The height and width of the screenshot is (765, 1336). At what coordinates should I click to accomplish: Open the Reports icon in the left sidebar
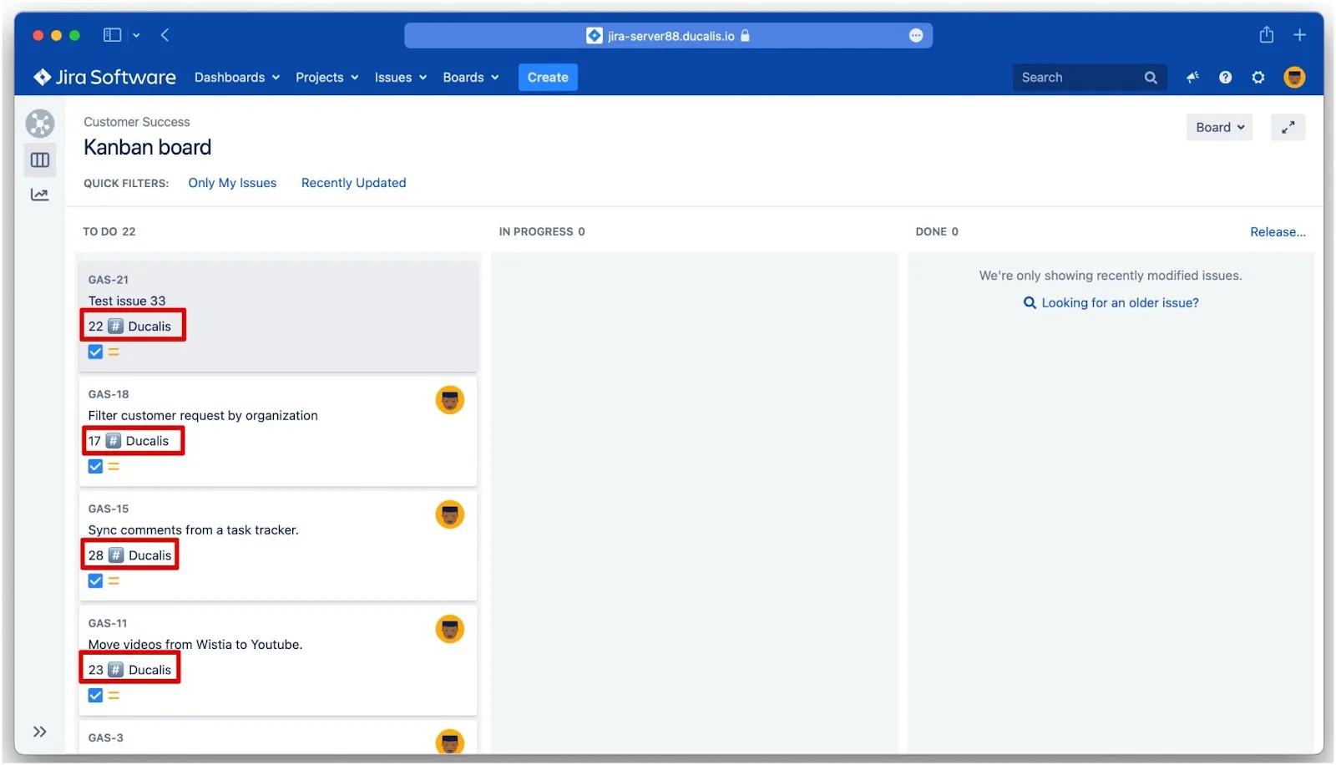39,194
